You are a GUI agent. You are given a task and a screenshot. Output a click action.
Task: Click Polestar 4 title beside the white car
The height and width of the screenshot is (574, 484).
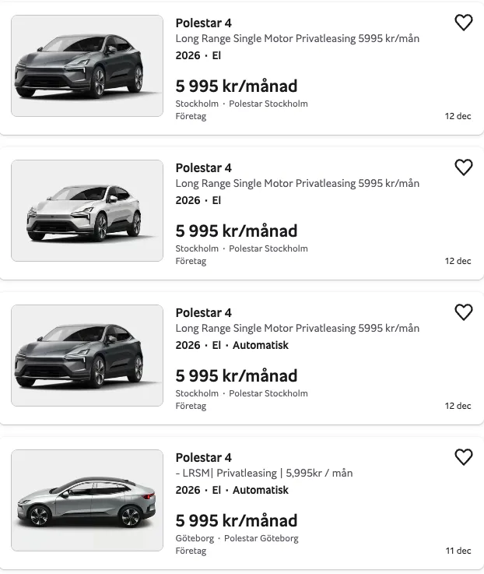coord(203,168)
